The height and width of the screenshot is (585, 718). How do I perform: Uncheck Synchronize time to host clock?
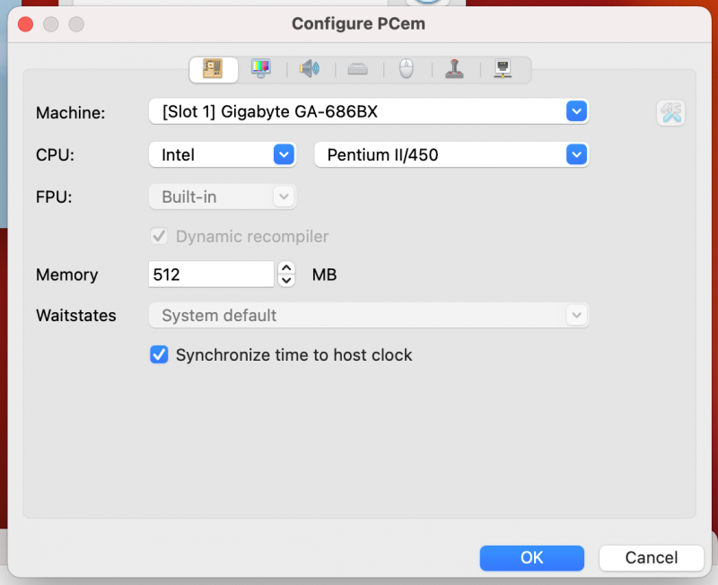159,354
